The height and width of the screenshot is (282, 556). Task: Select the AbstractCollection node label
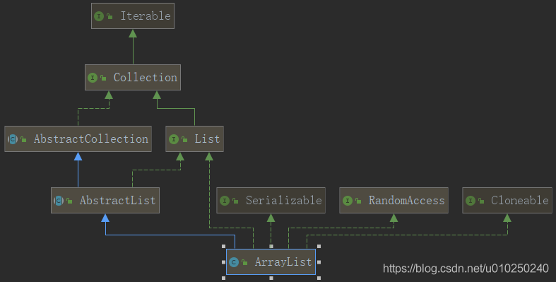click(x=91, y=139)
